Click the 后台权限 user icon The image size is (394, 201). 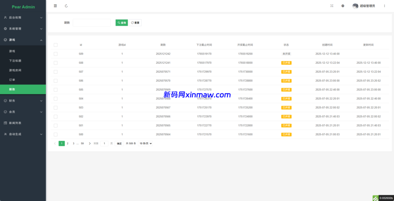pos(5,18)
